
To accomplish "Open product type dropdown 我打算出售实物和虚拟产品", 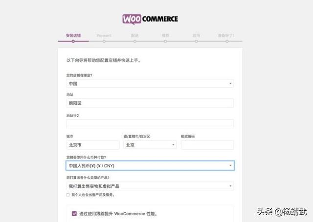I will (150, 186).
